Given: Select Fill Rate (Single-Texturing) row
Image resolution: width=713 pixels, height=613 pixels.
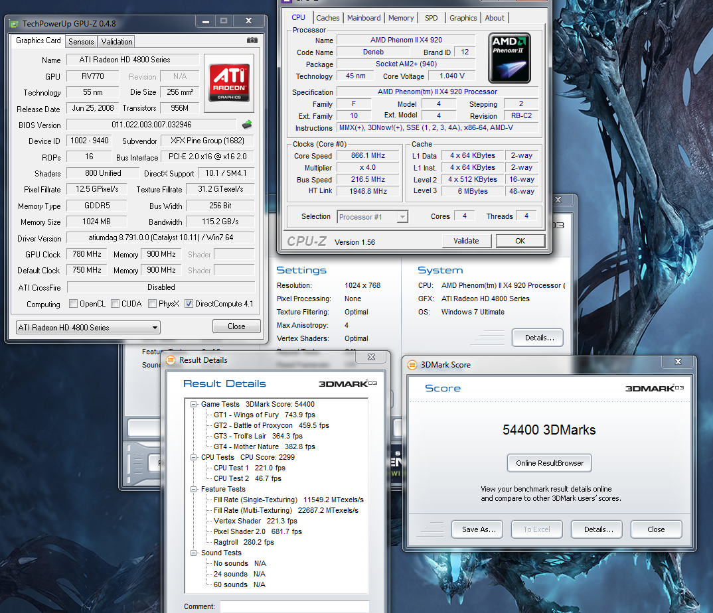Looking at the screenshot, I should (288, 500).
